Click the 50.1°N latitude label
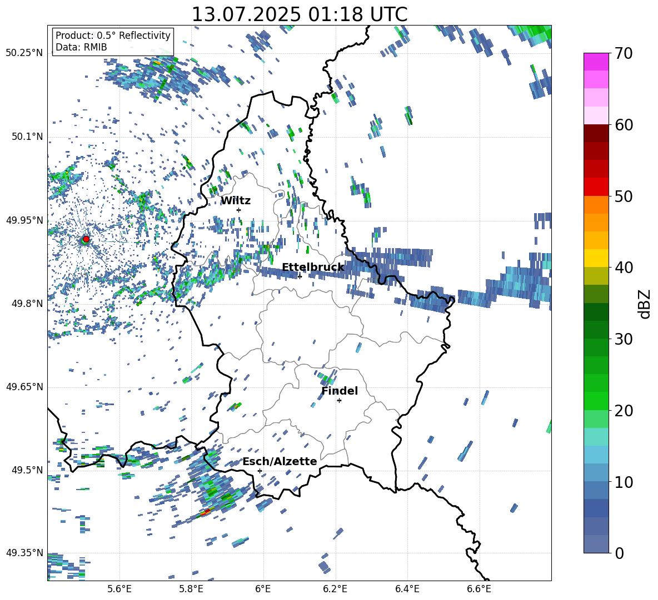The width and height of the screenshot is (658, 600). tap(27, 137)
